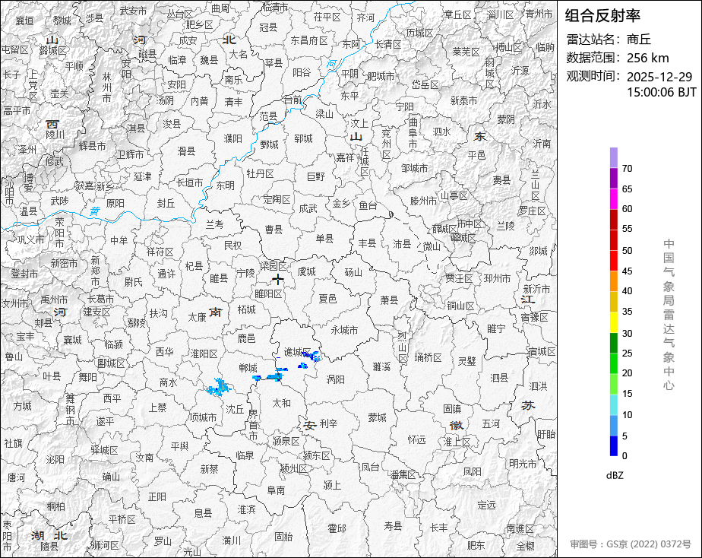This screenshot has height=558, width=702.
Task: Click the 利辛 map label
Action: (x=329, y=423)
